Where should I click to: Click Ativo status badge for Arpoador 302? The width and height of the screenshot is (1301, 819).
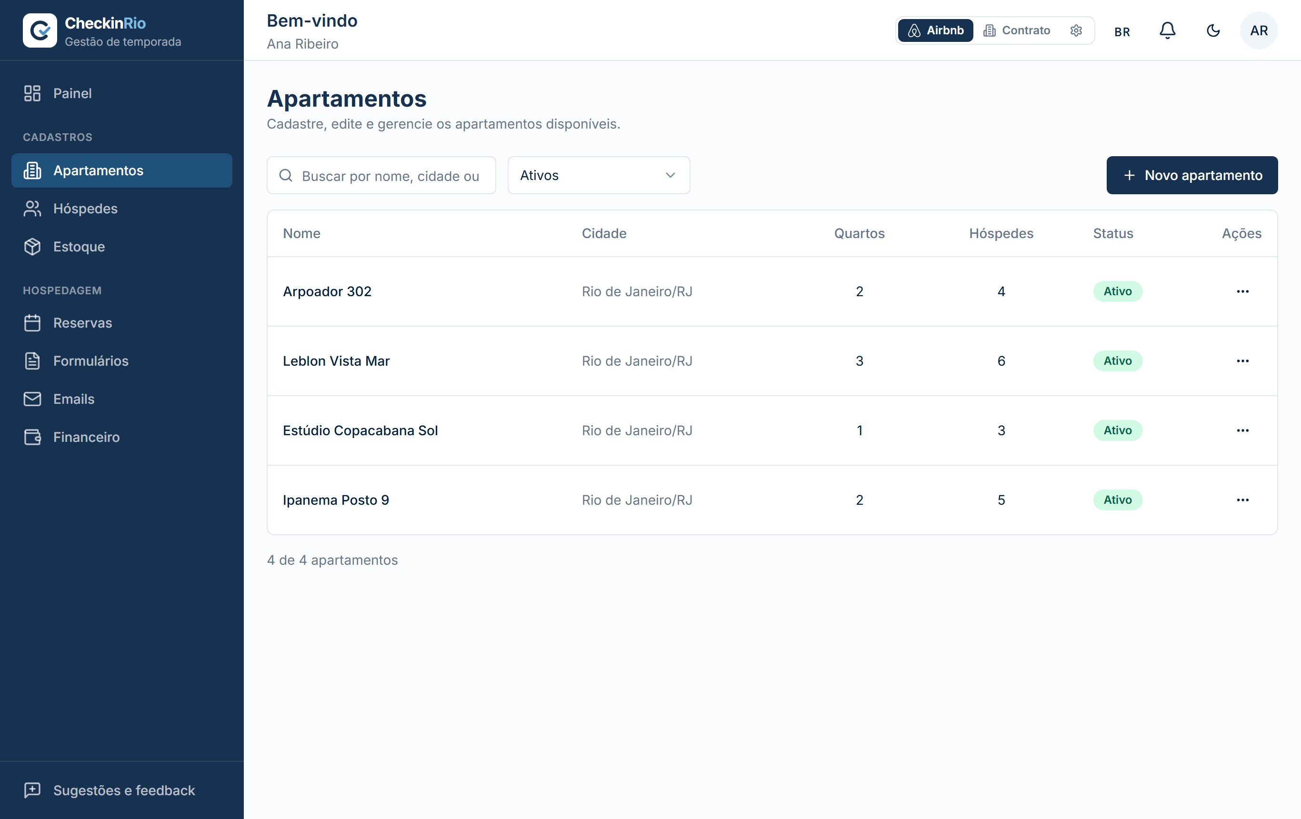pyautogui.click(x=1117, y=292)
